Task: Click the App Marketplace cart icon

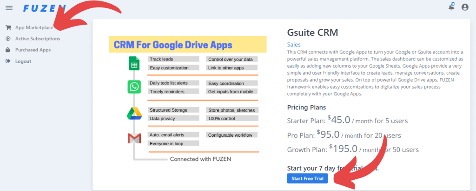Action: (x=8, y=27)
